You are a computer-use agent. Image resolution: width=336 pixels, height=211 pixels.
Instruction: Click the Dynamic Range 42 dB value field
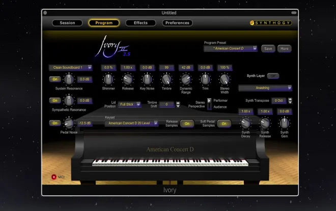point(186,68)
